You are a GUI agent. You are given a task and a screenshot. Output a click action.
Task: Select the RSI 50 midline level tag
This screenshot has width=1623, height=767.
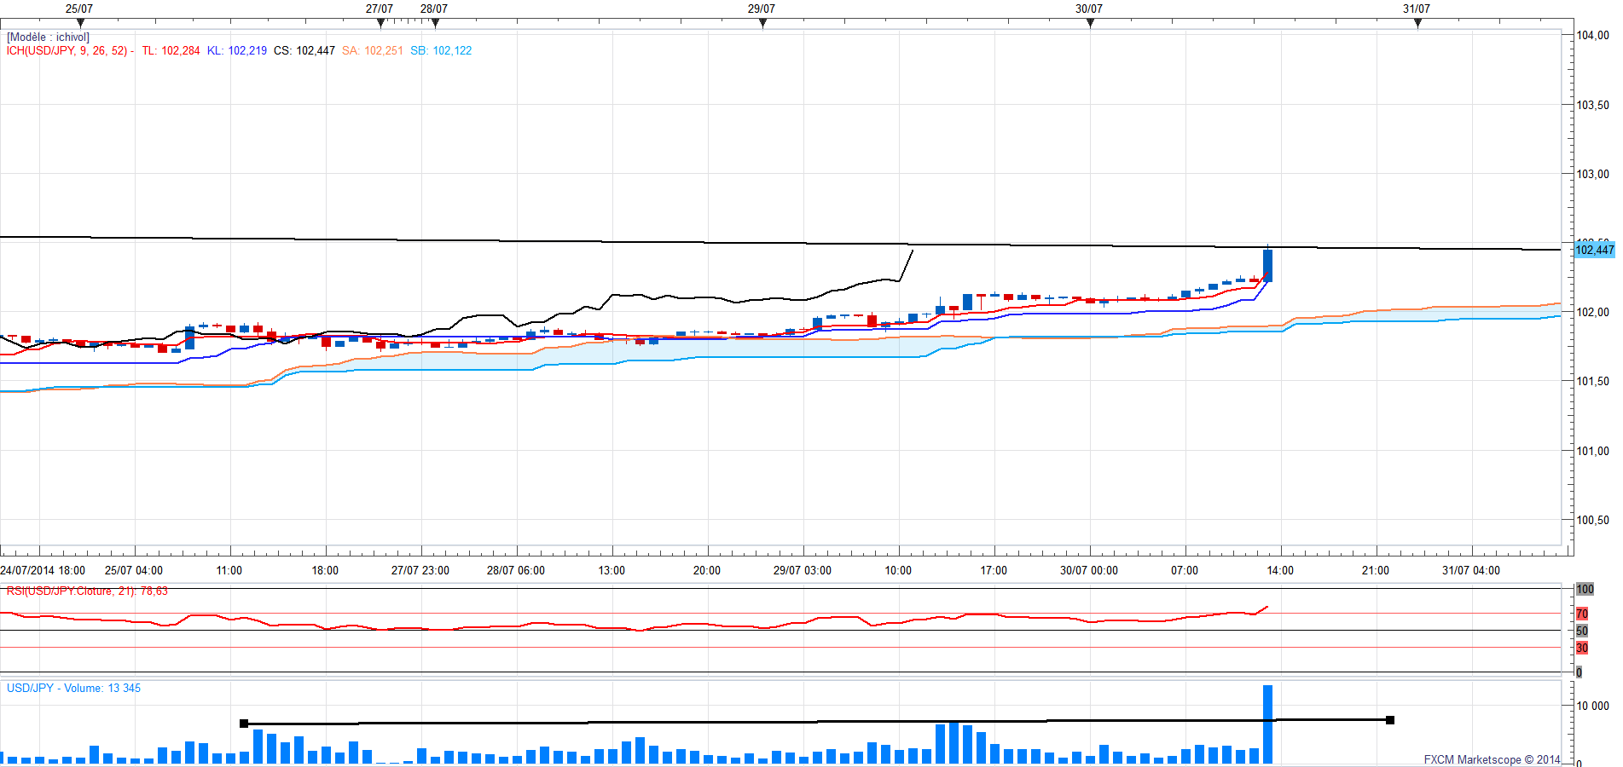(x=1582, y=631)
